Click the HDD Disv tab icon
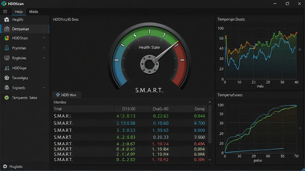 [x=58, y=95]
